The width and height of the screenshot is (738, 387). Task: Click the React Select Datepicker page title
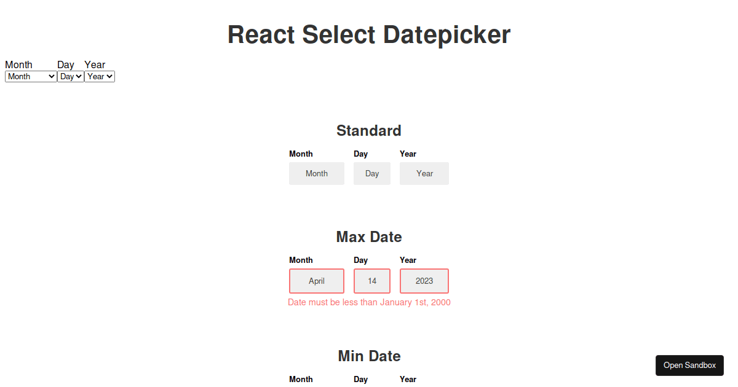(369, 34)
